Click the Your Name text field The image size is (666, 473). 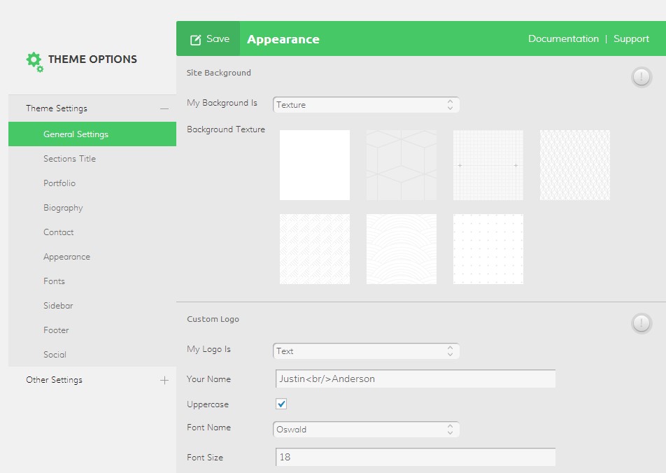click(416, 379)
